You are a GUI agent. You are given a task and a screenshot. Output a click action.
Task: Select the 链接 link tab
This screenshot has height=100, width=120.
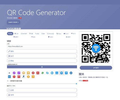[10, 34]
